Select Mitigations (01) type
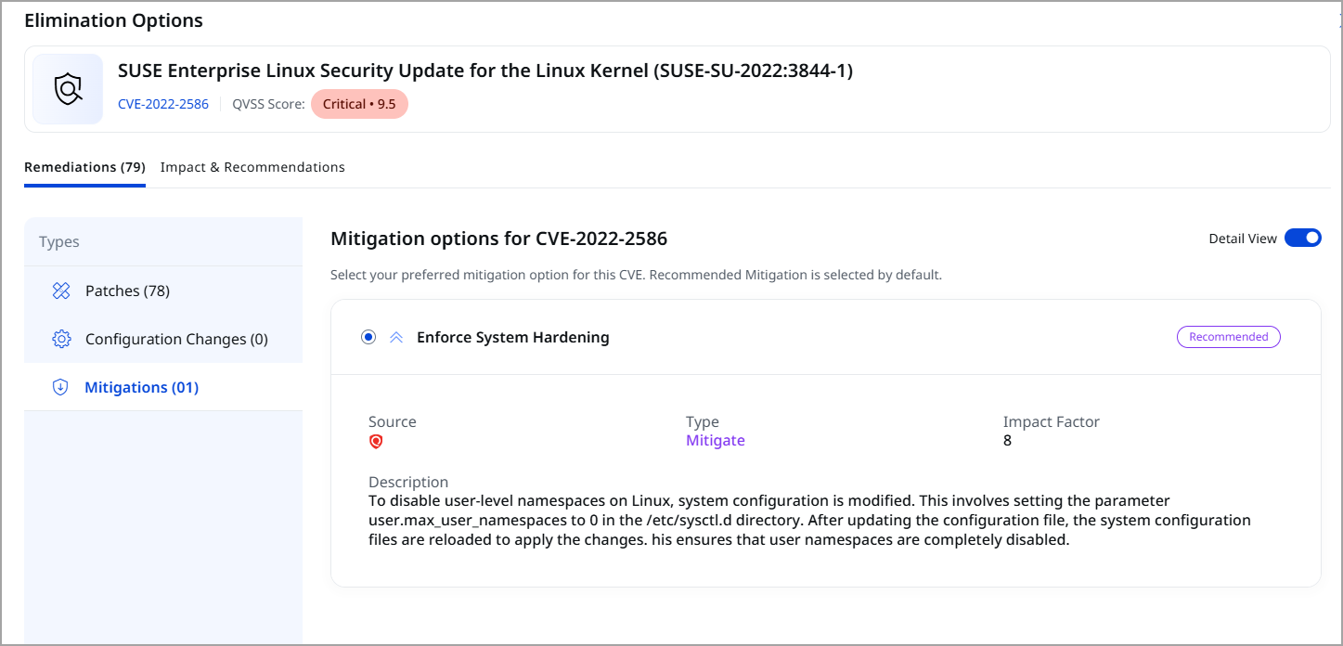1343x646 pixels. click(163, 387)
